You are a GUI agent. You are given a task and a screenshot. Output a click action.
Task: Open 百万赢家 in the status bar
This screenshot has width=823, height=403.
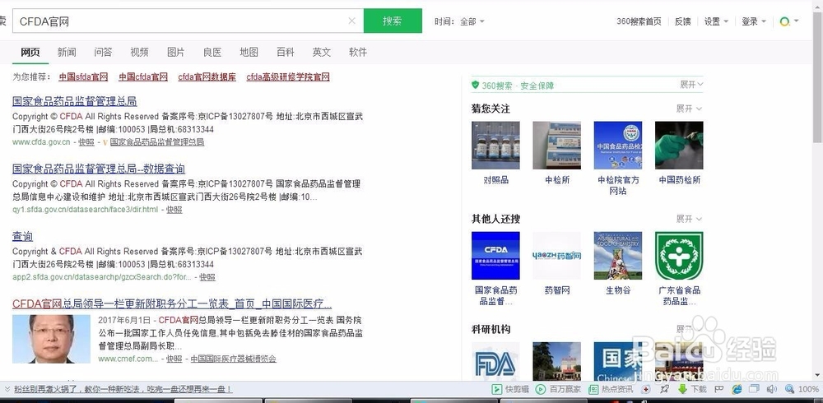[558, 389]
